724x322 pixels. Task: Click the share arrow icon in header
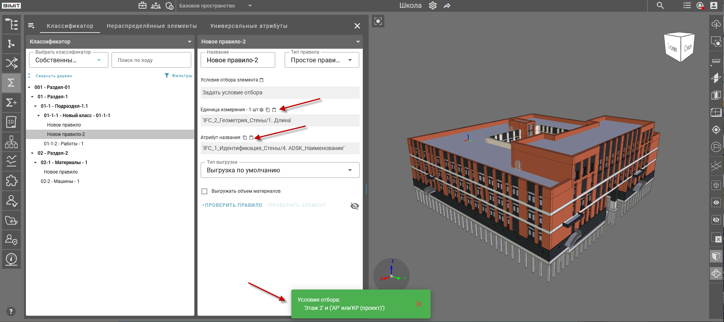coord(447,5)
